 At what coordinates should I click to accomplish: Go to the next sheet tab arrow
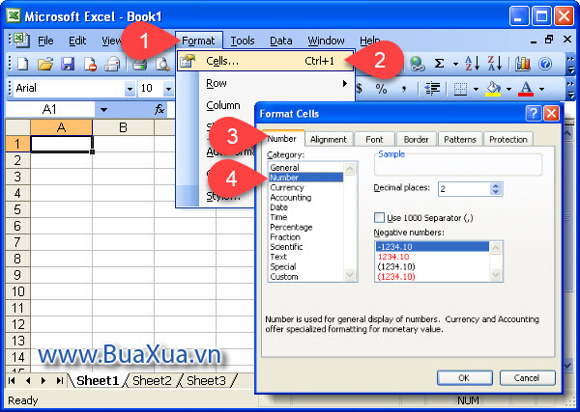click(x=43, y=380)
